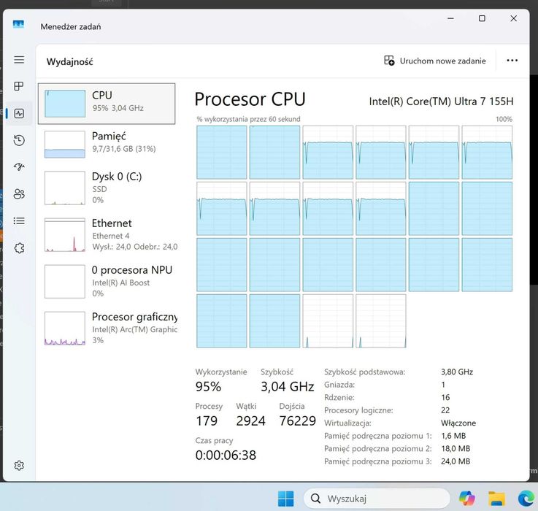Maximize the Task Manager window

tap(482, 18)
